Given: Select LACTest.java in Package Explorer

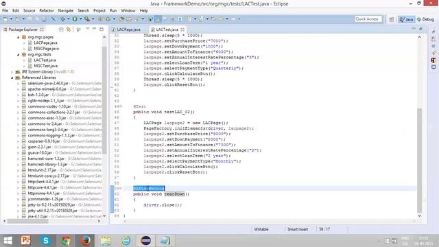Looking at the screenshot, I should [45, 60].
